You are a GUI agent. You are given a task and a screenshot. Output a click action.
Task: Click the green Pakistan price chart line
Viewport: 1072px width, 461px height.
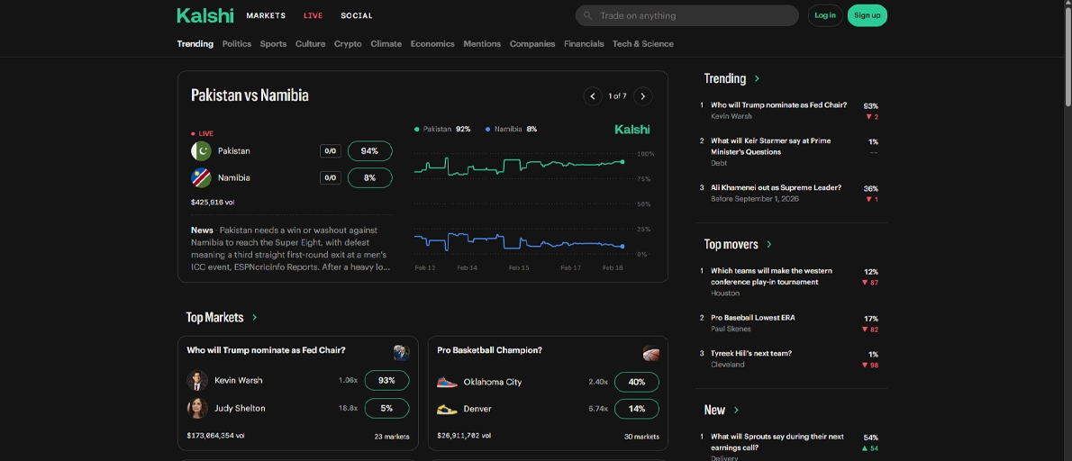pyautogui.click(x=520, y=166)
